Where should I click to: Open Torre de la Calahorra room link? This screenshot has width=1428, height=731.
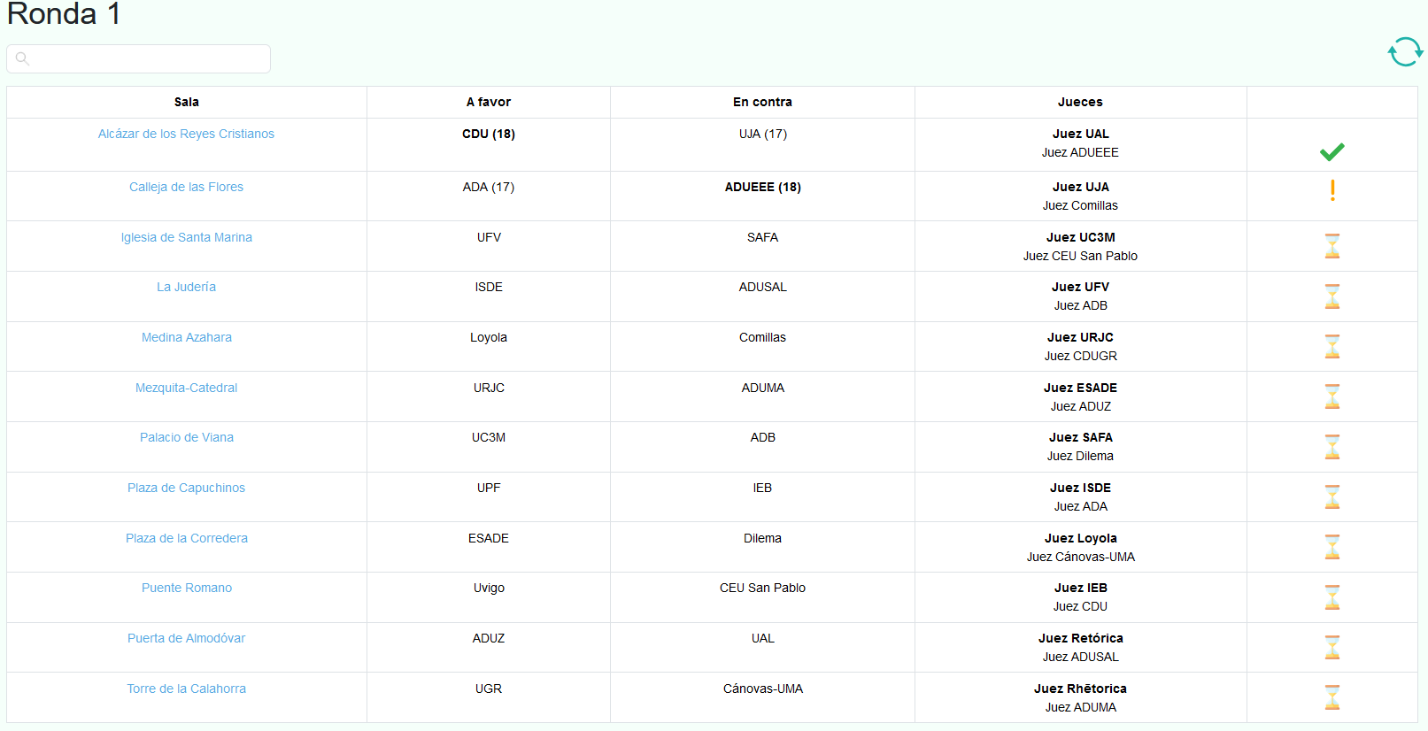tap(186, 689)
